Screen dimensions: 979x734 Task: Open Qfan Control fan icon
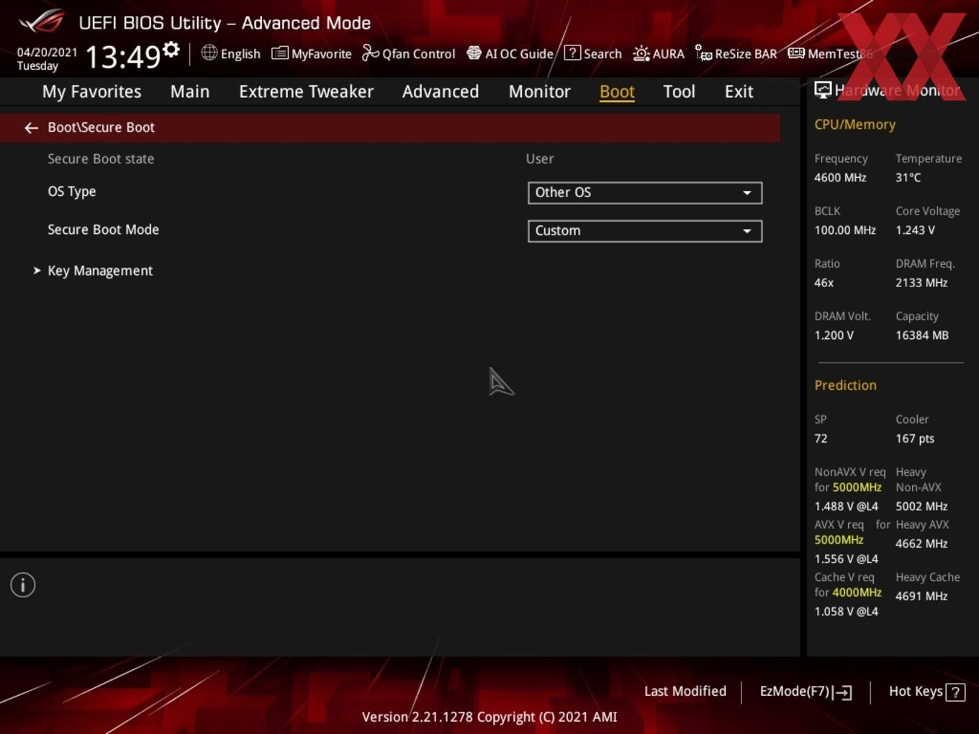click(x=370, y=53)
